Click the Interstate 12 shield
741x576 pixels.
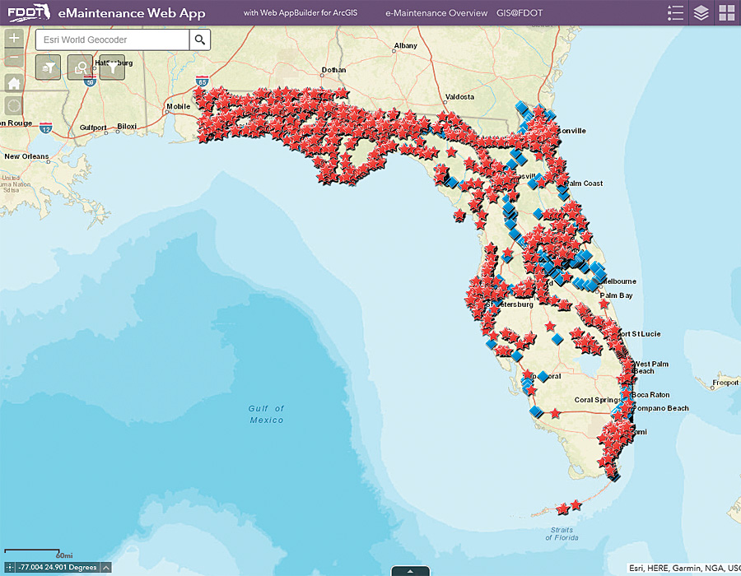46,128
